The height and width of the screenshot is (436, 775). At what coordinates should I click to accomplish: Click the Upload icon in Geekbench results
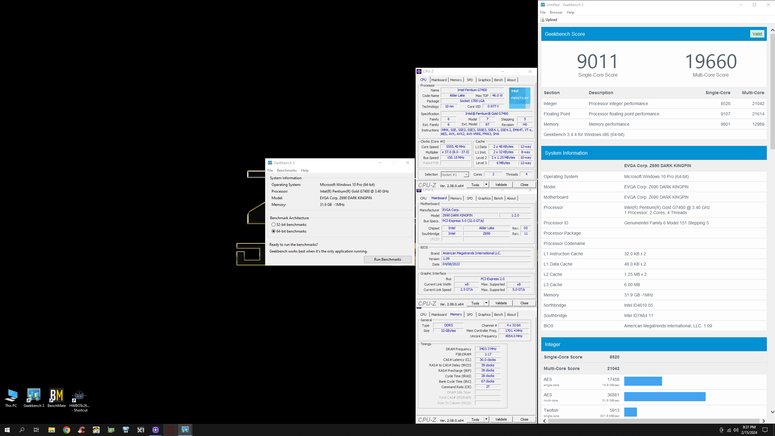click(542, 20)
